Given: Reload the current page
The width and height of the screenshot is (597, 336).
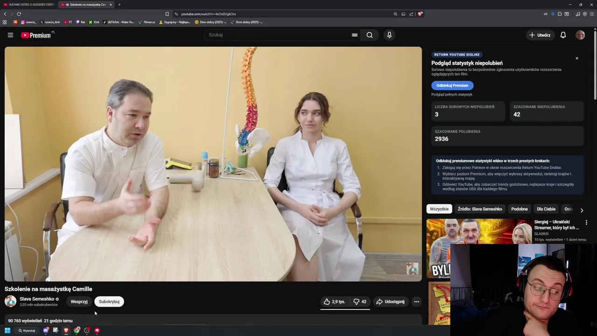Looking at the screenshot, I should (19, 14).
